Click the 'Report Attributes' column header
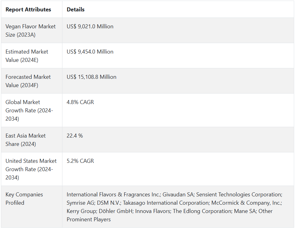 pyautogui.click(x=28, y=10)
